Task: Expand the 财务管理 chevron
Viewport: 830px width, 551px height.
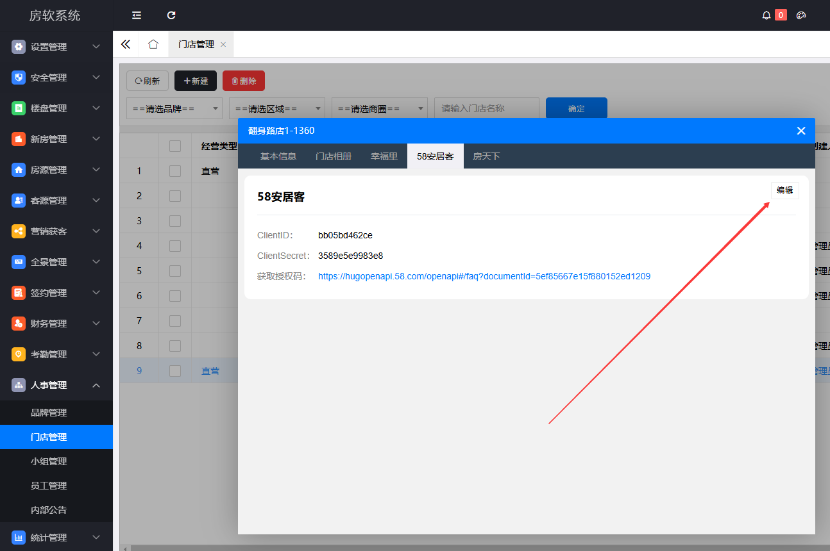Action: coord(96,324)
